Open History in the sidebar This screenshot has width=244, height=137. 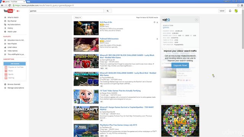click(x=10, y=28)
